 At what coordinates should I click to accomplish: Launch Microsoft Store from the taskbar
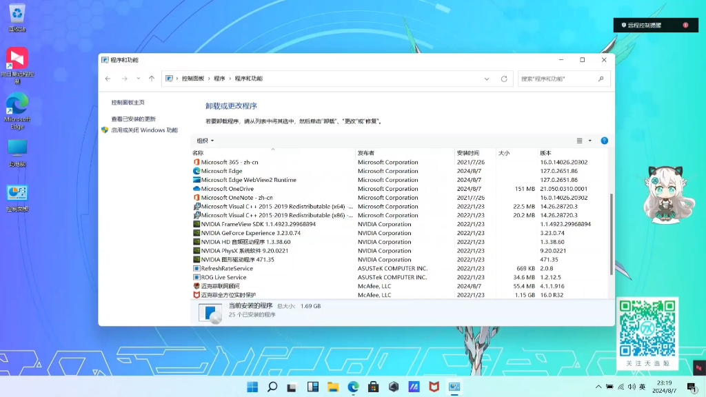click(374, 387)
